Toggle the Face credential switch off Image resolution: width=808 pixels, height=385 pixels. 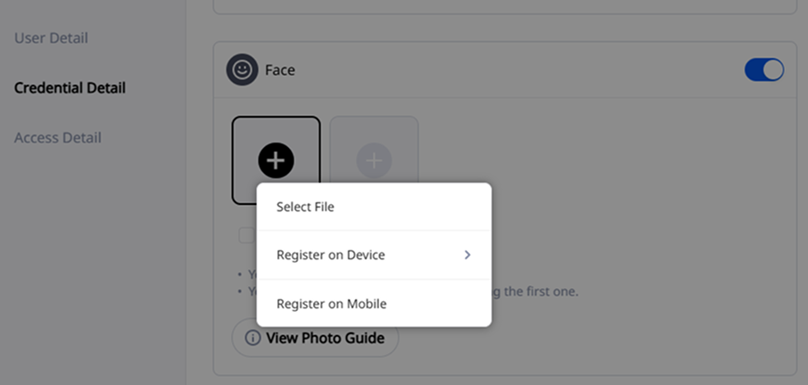tap(763, 70)
